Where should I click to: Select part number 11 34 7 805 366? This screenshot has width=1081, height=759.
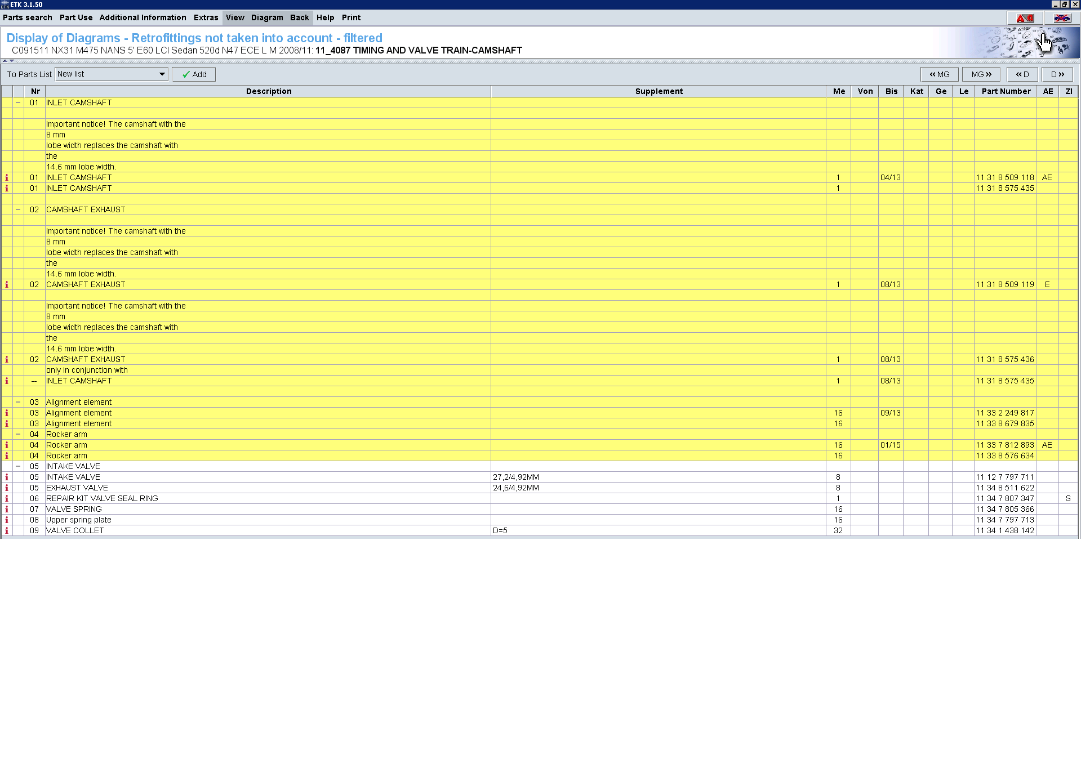tap(1004, 509)
